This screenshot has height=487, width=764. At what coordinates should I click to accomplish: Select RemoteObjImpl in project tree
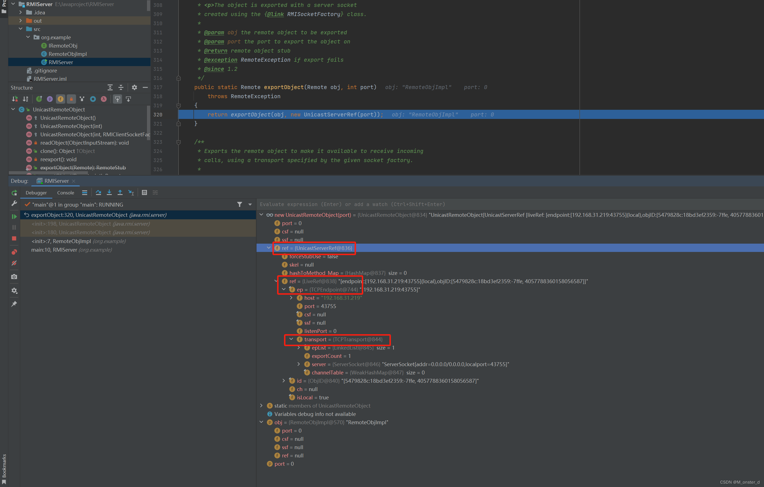pyautogui.click(x=68, y=54)
